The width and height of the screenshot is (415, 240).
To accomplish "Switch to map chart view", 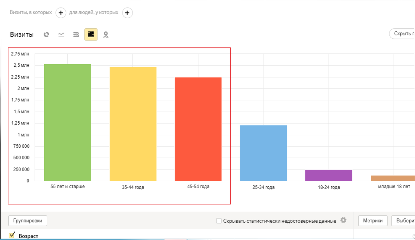I will (x=106, y=35).
